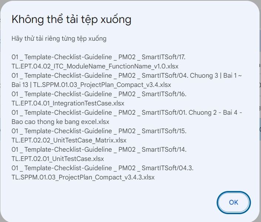Image resolution: width=261 pixels, height=222 pixels.
Task: Select the TL.EPT.04.01_IntegrationTestCase.xlsx file name
Action: (x=68, y=103)
